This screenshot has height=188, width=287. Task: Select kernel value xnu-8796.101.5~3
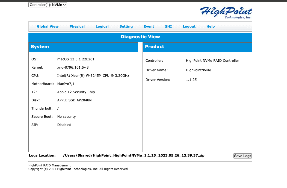[73, 67]
